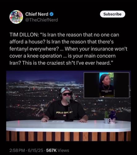
Task: Click the microphone in the video
Action: [68, 100]
